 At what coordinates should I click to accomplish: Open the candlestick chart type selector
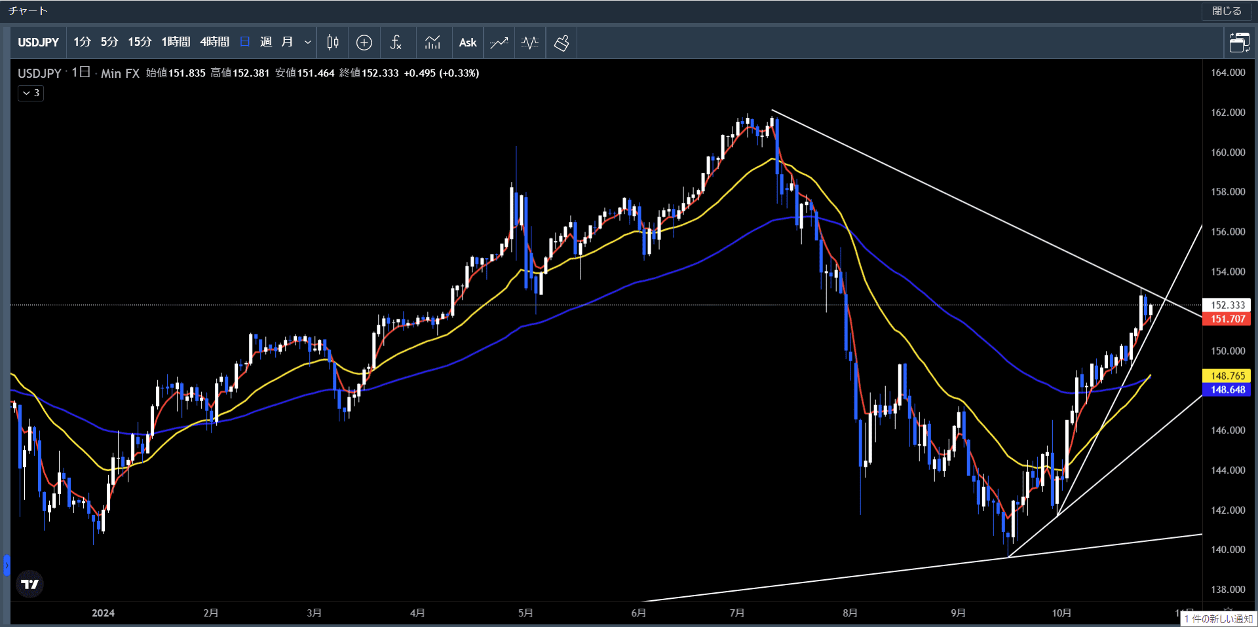tap(333, 43)
